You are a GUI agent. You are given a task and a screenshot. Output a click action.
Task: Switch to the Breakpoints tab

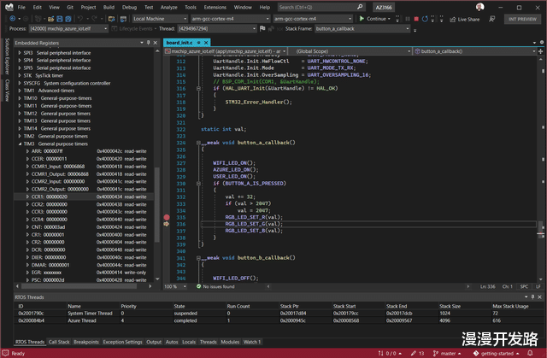click(86, 342)
